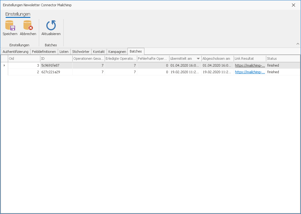Switch to the Kontakt tab

click(x=99, y=52)
